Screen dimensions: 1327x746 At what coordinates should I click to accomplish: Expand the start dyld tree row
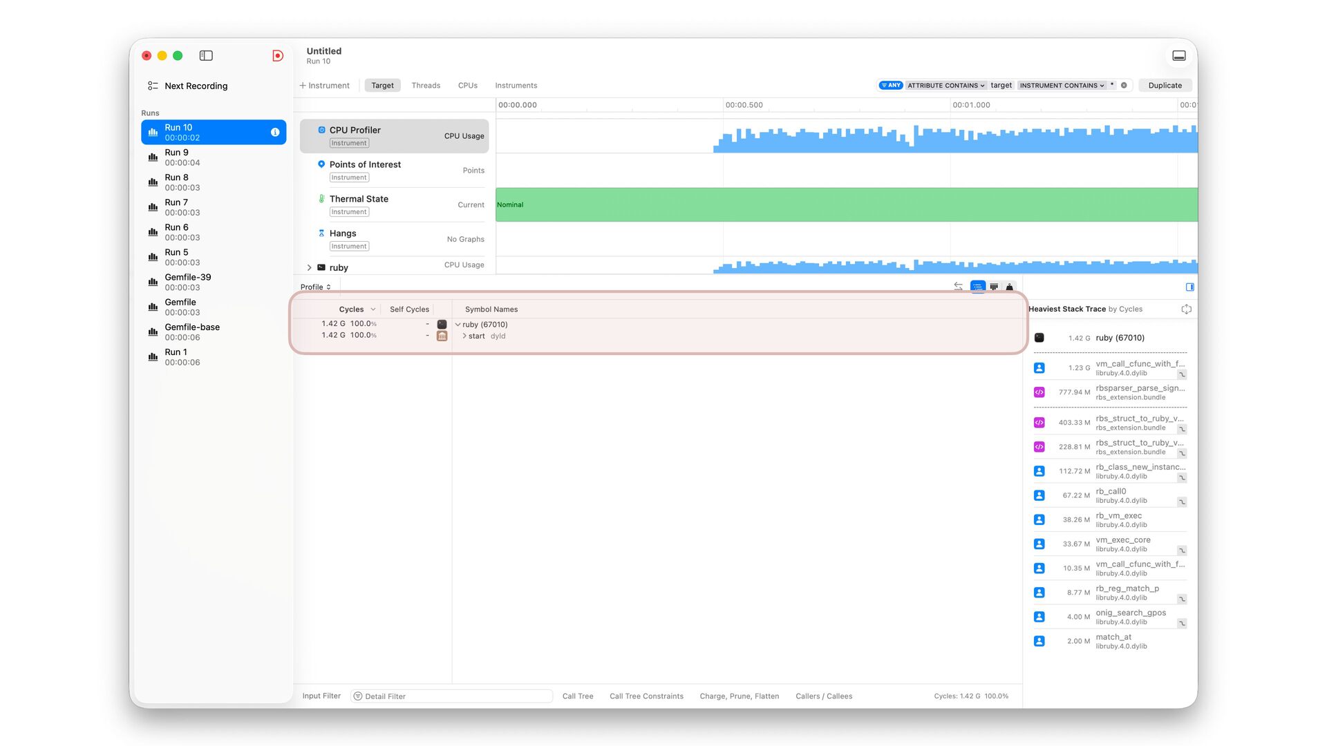pos(464,336)
